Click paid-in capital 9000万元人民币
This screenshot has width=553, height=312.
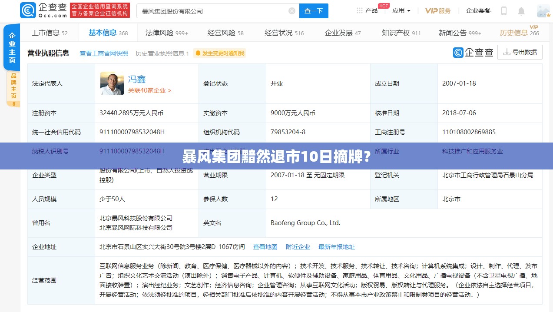[x=293, y=113]
